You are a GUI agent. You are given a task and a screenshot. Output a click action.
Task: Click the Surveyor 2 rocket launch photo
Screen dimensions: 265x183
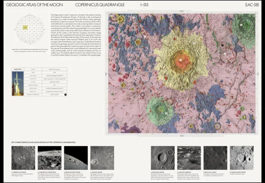coord(18,84)
